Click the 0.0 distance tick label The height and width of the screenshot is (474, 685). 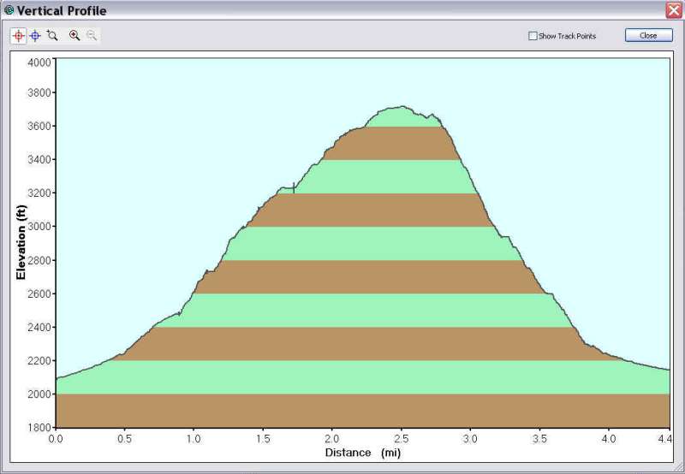(56, 437)
